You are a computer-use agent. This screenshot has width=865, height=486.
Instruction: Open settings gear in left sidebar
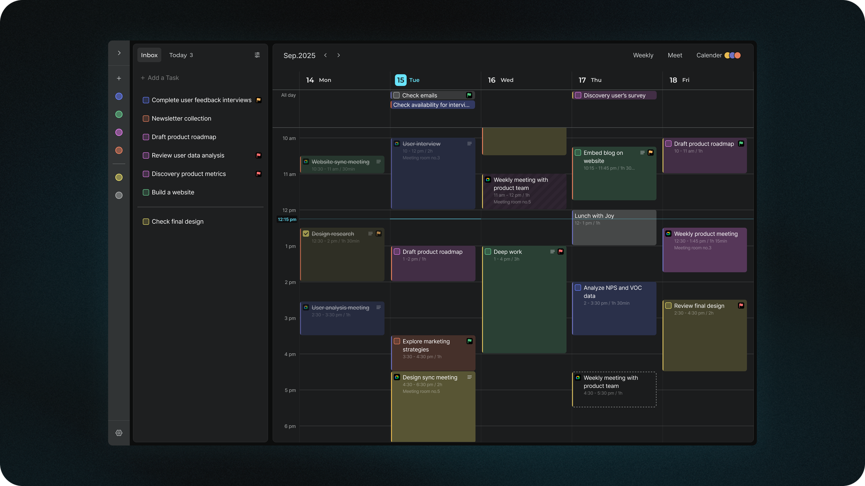[x=119, y=433]
